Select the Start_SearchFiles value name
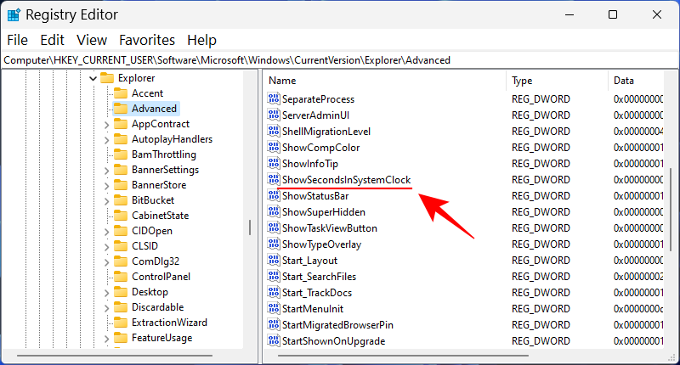The height and width of the screenshot is (365, 680). (x=320, y=277)
